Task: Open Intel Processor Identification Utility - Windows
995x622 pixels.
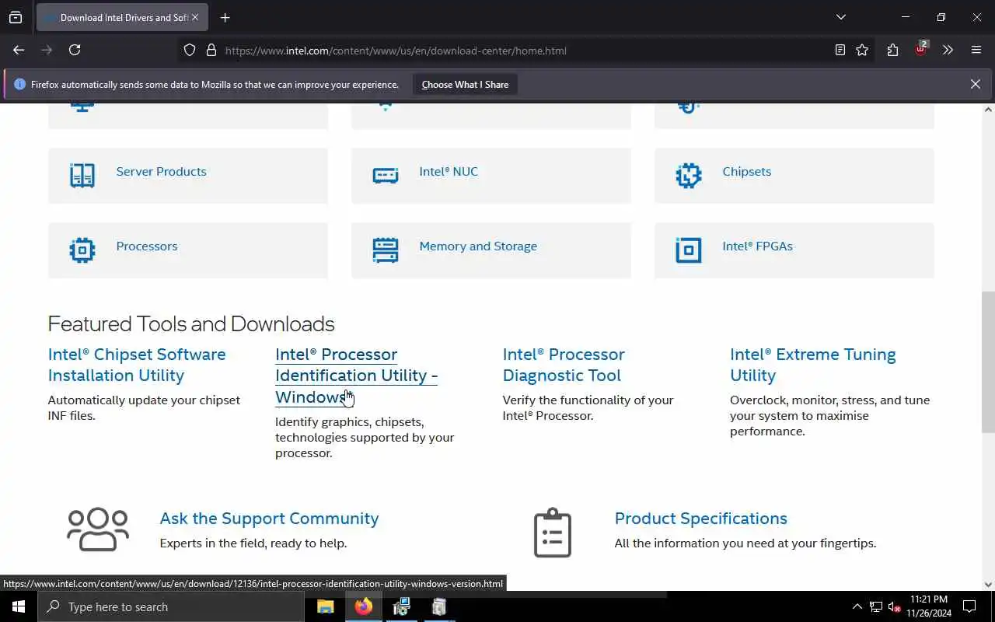Action: (356, 376)
